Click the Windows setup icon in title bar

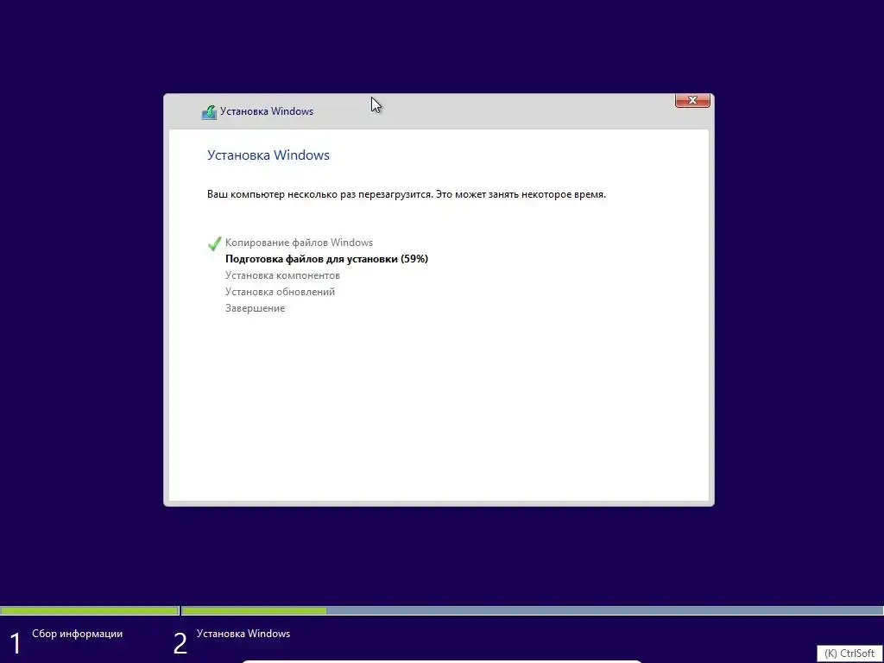coord(209,111)
